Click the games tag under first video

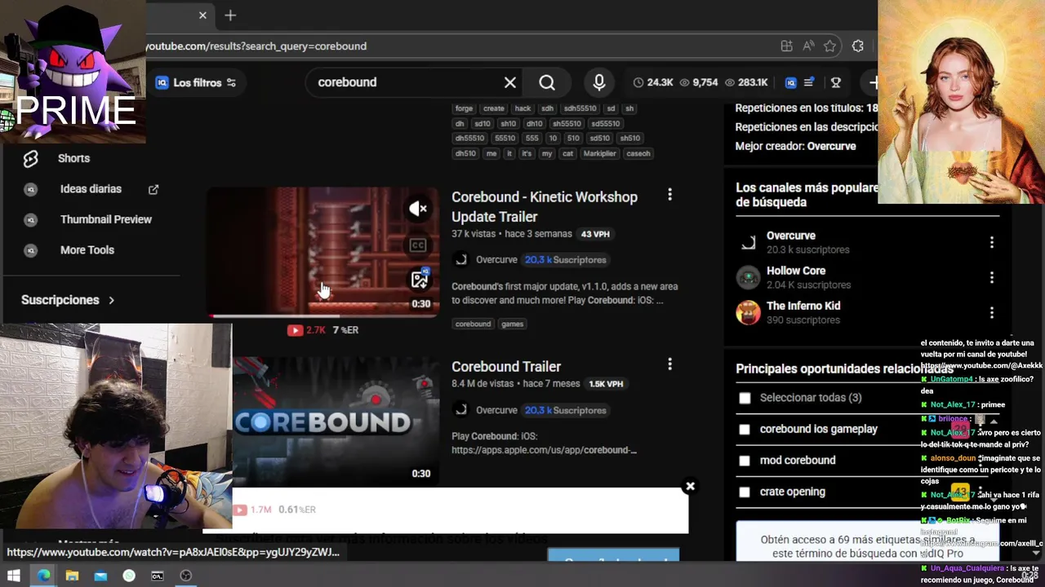(x=512, y=324)
